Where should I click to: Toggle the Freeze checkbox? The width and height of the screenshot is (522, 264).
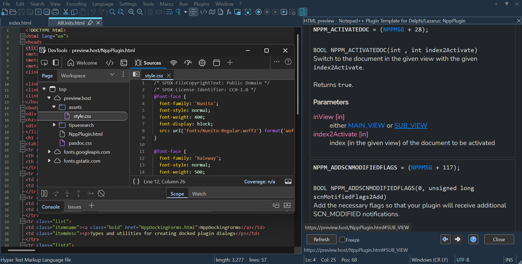click(x=342, y=240)
